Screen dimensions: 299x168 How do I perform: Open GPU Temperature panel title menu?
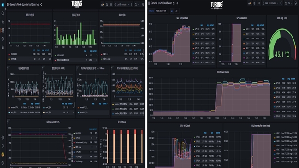coord(182,18)
